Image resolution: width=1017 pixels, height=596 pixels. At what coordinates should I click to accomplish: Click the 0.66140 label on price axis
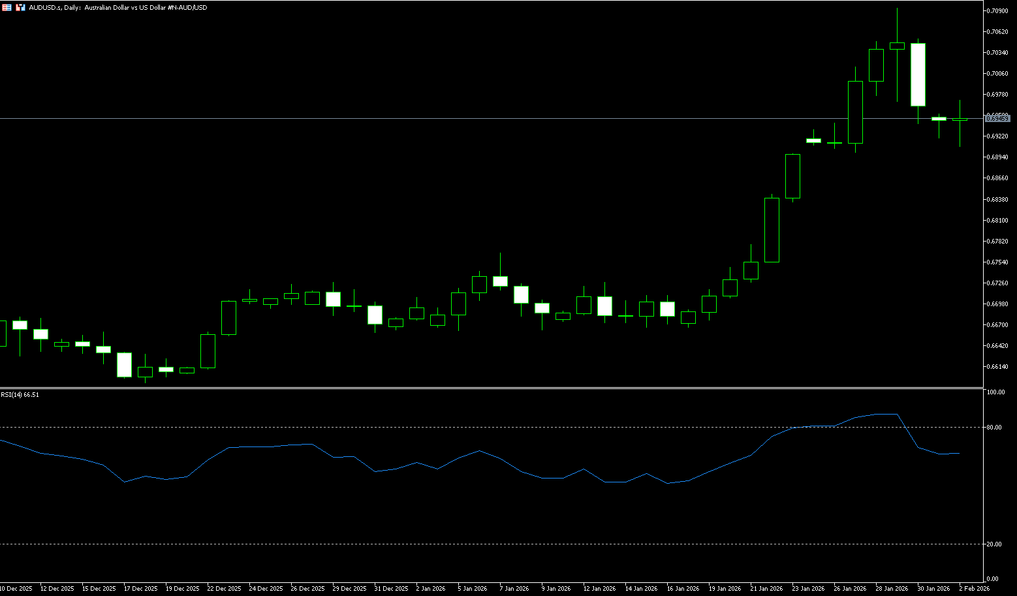tap(997, 367)
